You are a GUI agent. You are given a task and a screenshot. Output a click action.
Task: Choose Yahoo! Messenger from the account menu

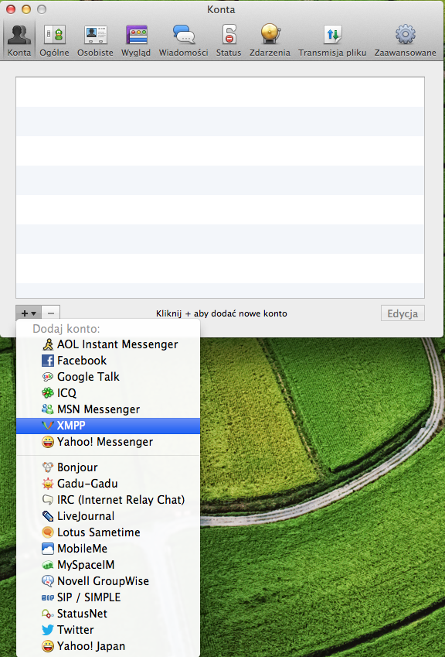(108, 442)
